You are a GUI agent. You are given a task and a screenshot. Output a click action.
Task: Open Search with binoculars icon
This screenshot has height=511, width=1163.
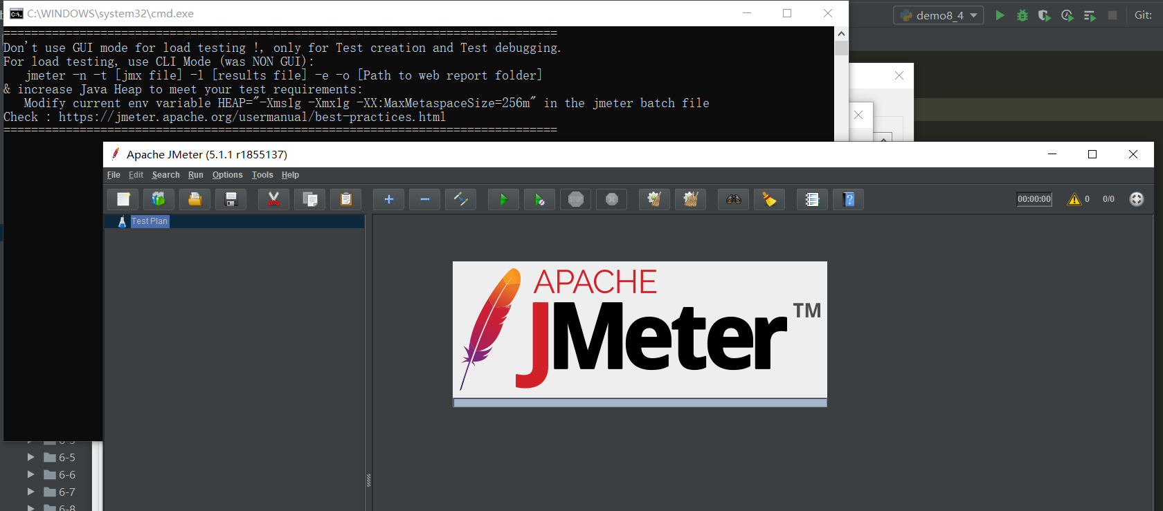(734, 199)
